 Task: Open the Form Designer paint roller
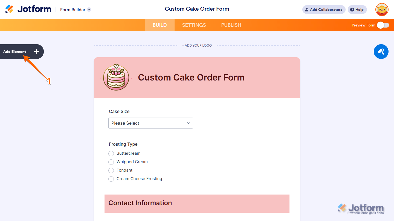[x=381, y=52]
